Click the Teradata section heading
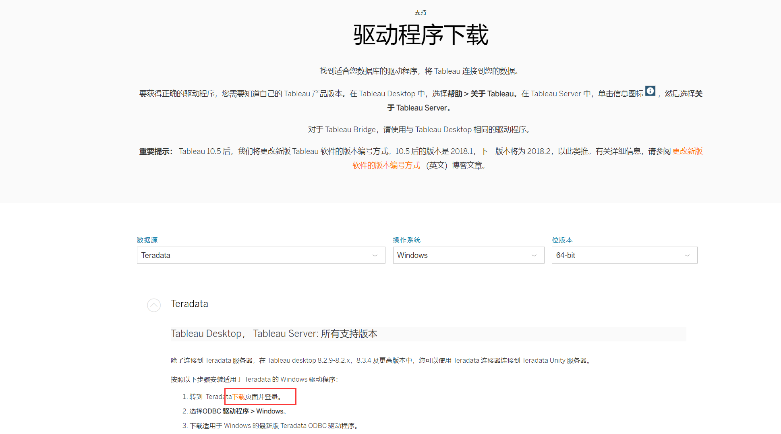The height and width of the screenshot is (434, 781). (x=189, y=303)
